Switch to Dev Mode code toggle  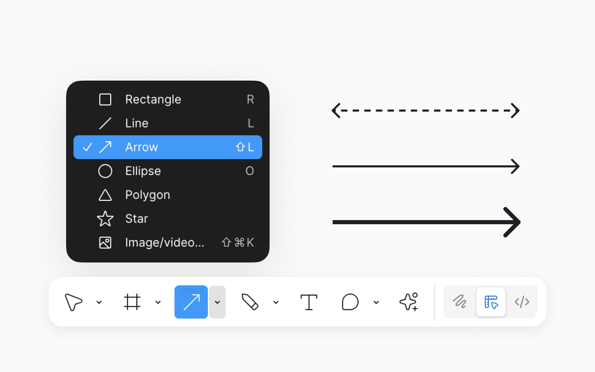click(522, 302)
